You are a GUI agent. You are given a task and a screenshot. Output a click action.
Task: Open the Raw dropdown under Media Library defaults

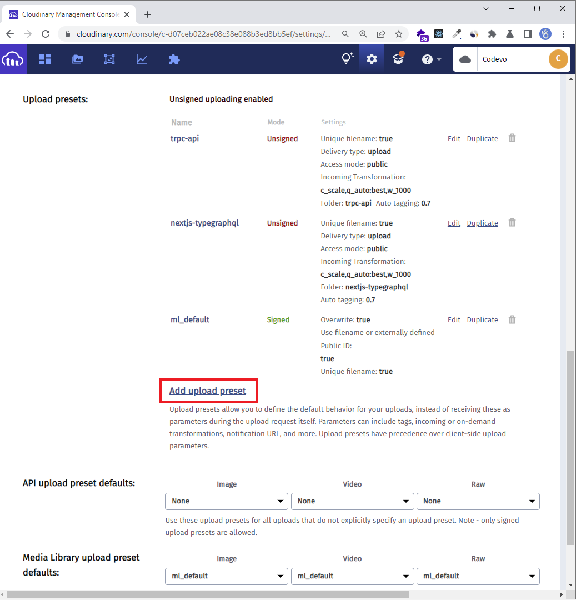[x=478, y=576]
